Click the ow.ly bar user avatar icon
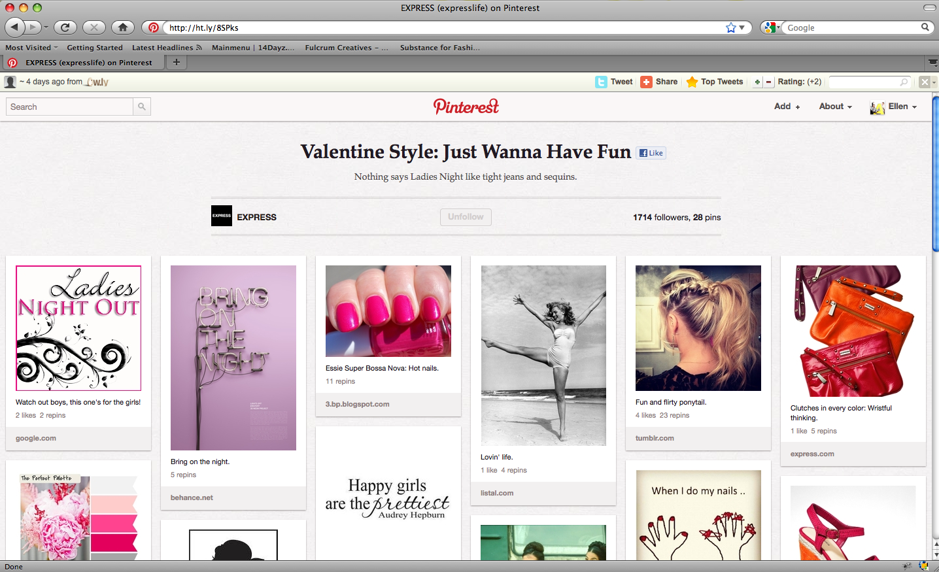Viewport: 939px width, 572px height. [x=10, y=82]
